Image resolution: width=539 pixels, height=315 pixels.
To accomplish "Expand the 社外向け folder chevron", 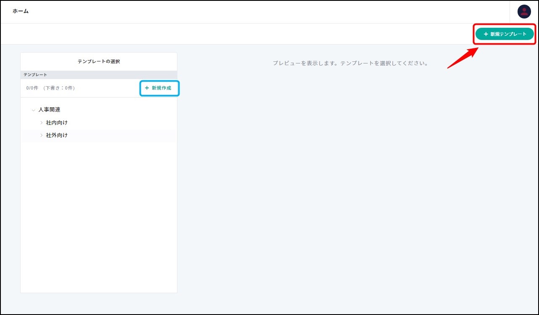I will tap(41, 135).
